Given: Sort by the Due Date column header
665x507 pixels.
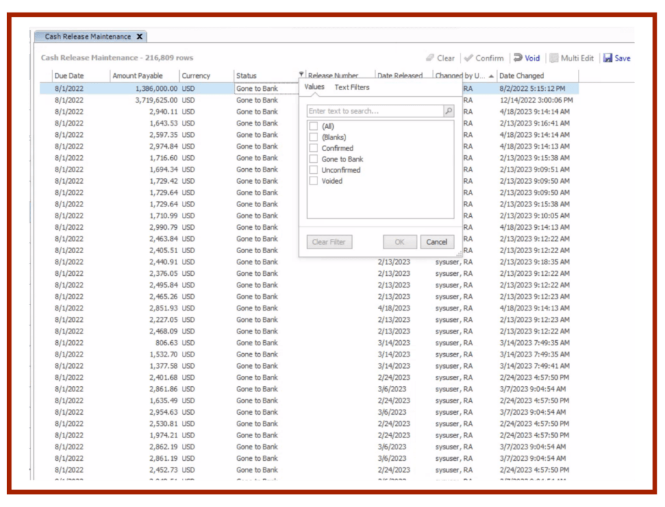Looking at the screenshot, I should tap(69, 76).
